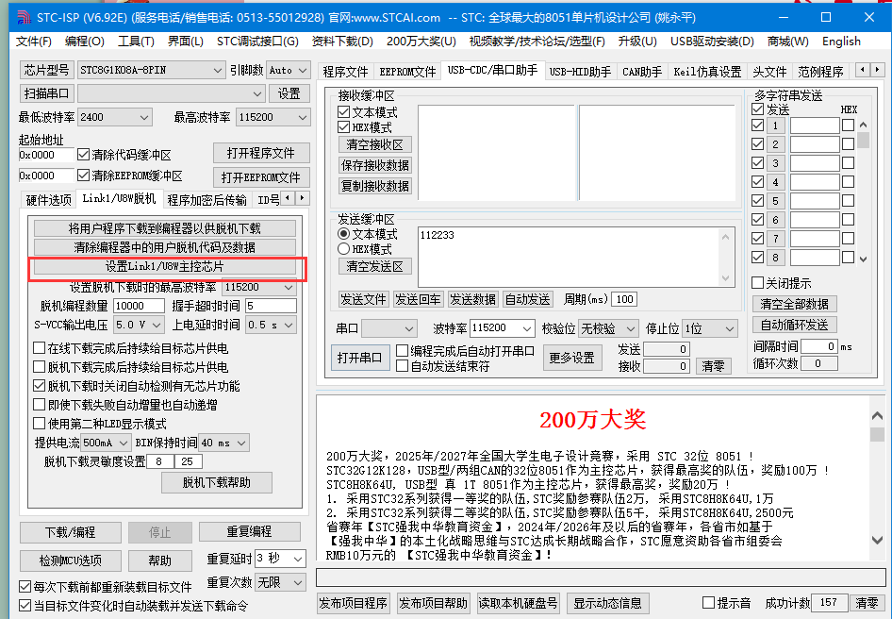892x619 pixels.
Task: Click up arrow of multi-string send list scrollbar
Action: click(x=863, y=125)
